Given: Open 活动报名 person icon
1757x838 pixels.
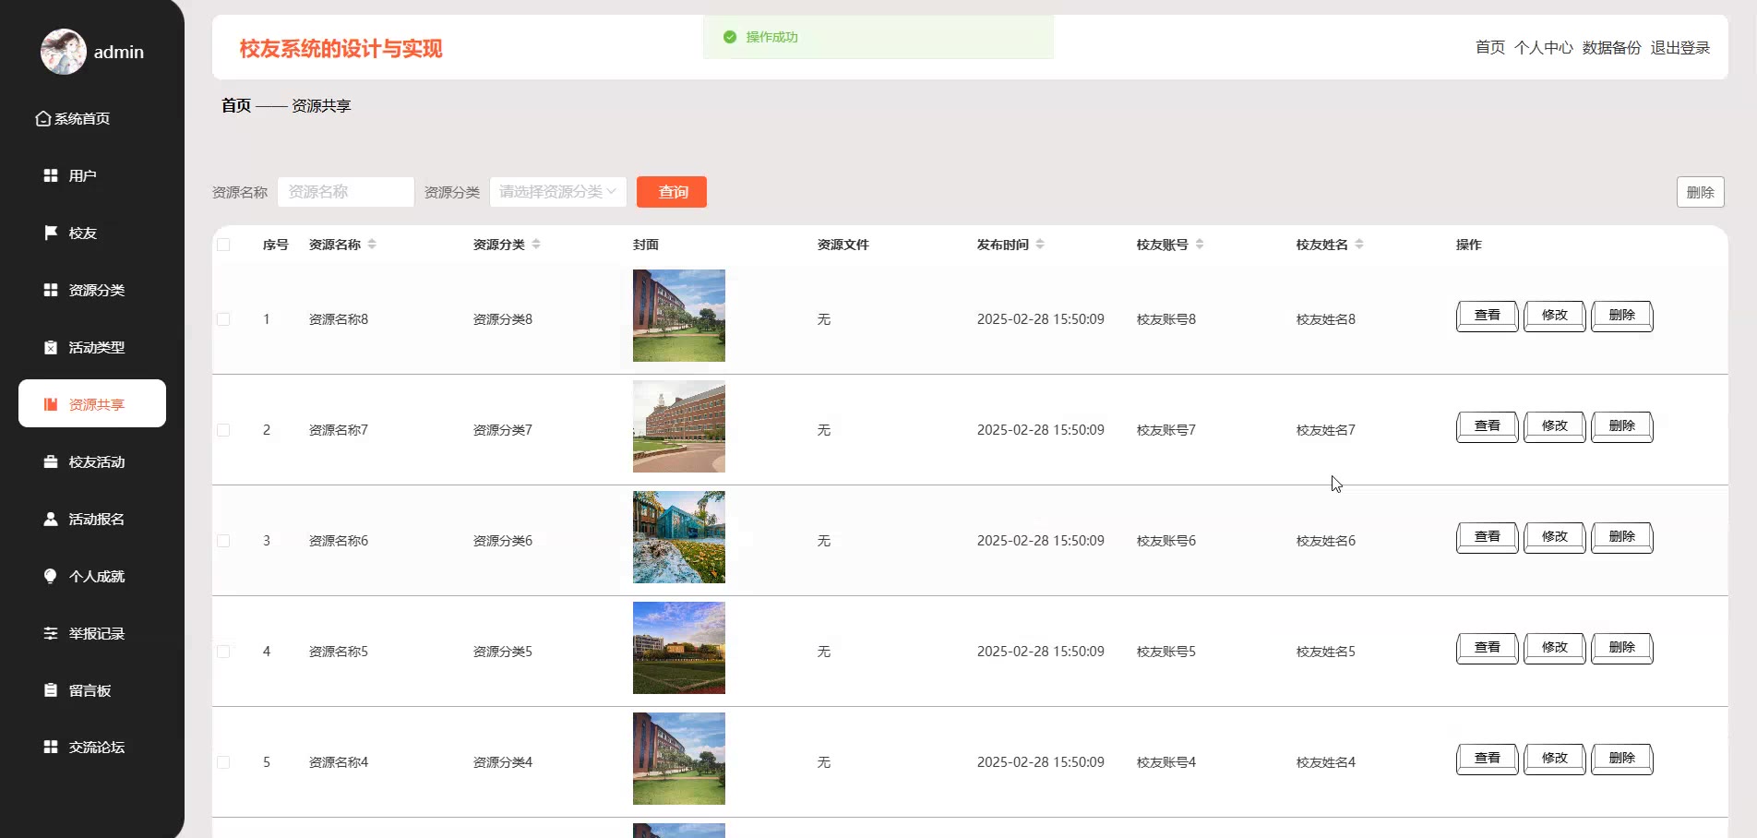Looking at the screenshot, I should pyautogui.click(x=51, y=519).
